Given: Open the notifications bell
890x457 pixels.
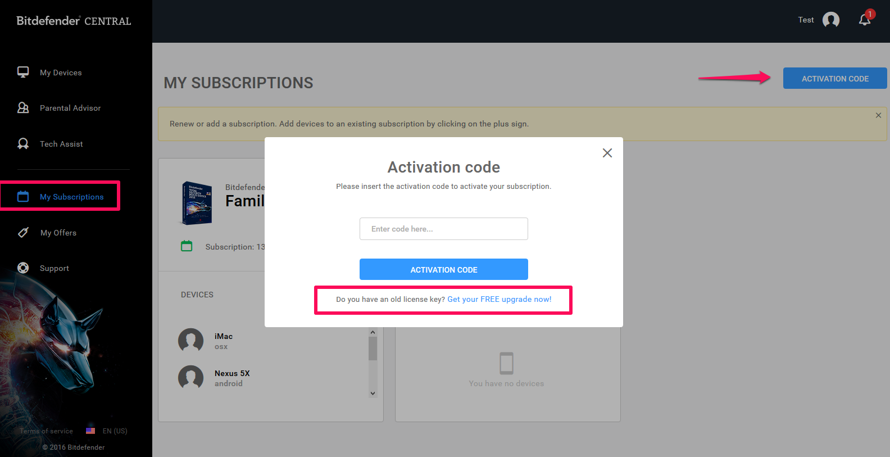Looking at the screenshot, I should tap(865, 20).
